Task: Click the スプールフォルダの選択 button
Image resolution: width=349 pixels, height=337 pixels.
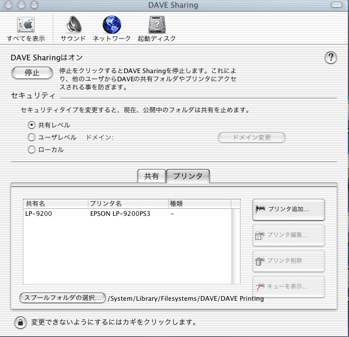Action: pos(63,298)
